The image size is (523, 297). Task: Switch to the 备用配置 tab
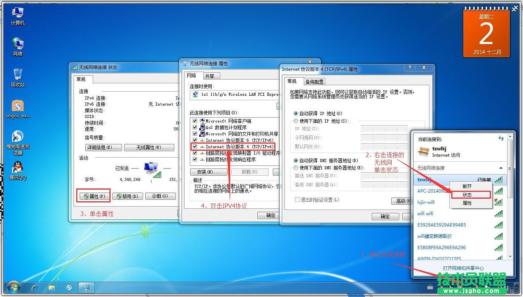[x=315, y=81]
